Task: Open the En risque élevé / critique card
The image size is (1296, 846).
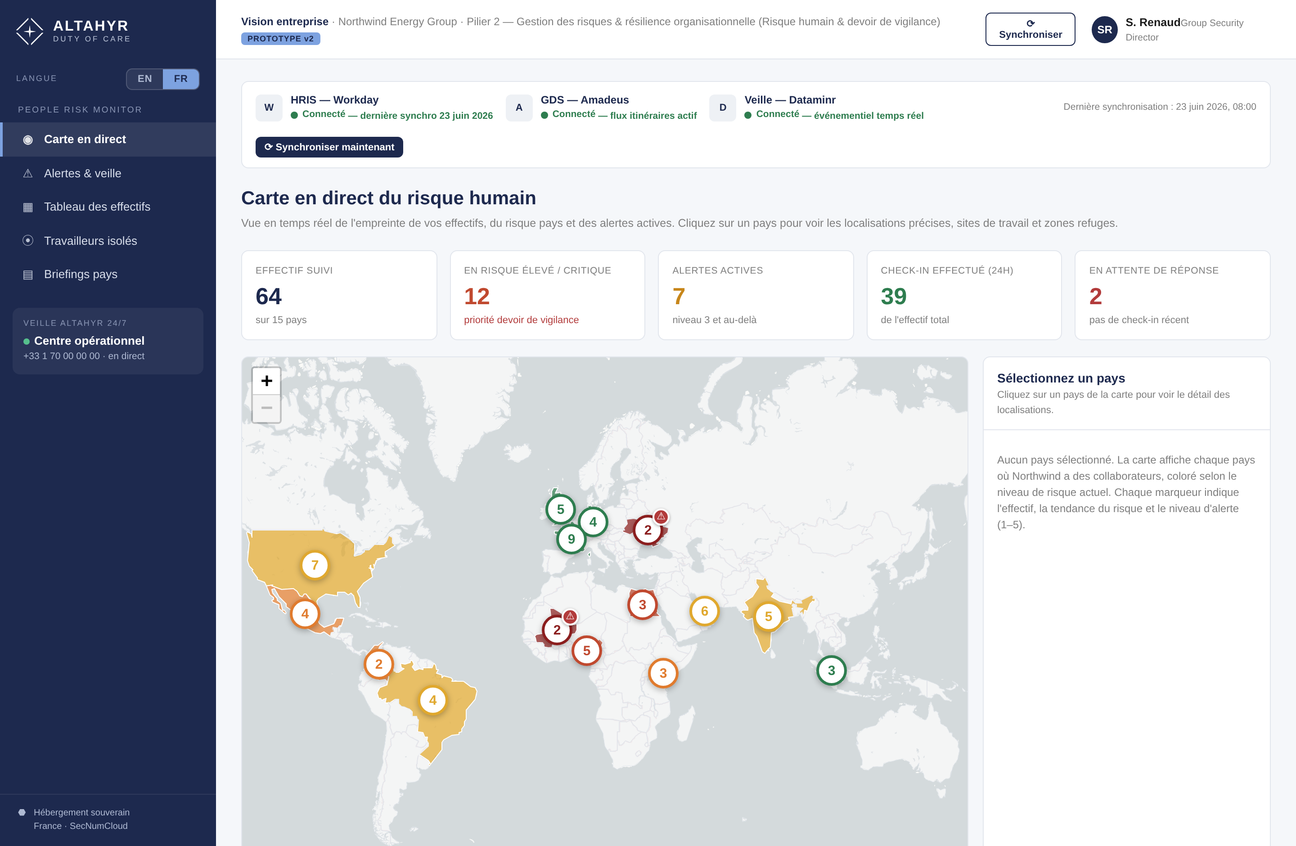Action: [x=547, y=295]
